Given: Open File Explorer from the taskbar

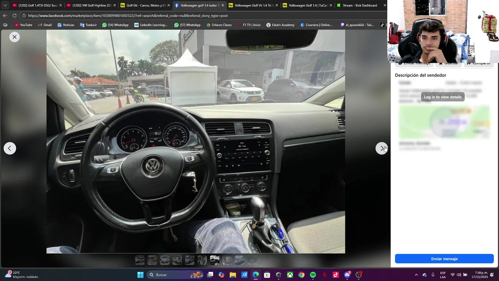Looking at the screenshot, I should coord(233,275).
